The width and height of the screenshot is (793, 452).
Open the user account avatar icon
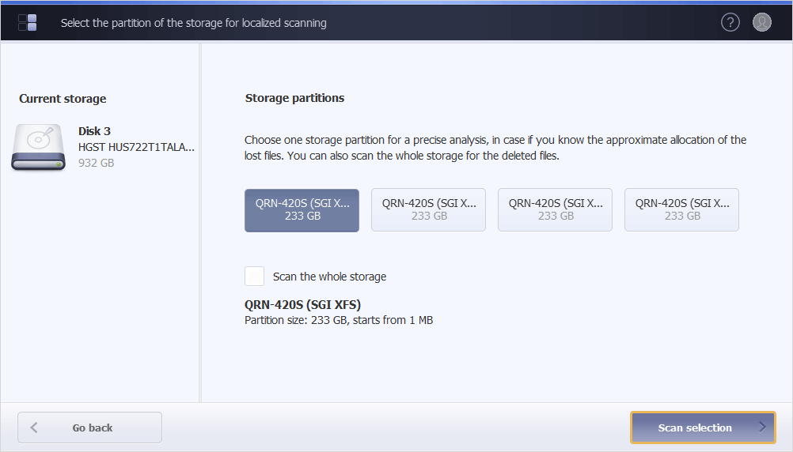(761, 23)
